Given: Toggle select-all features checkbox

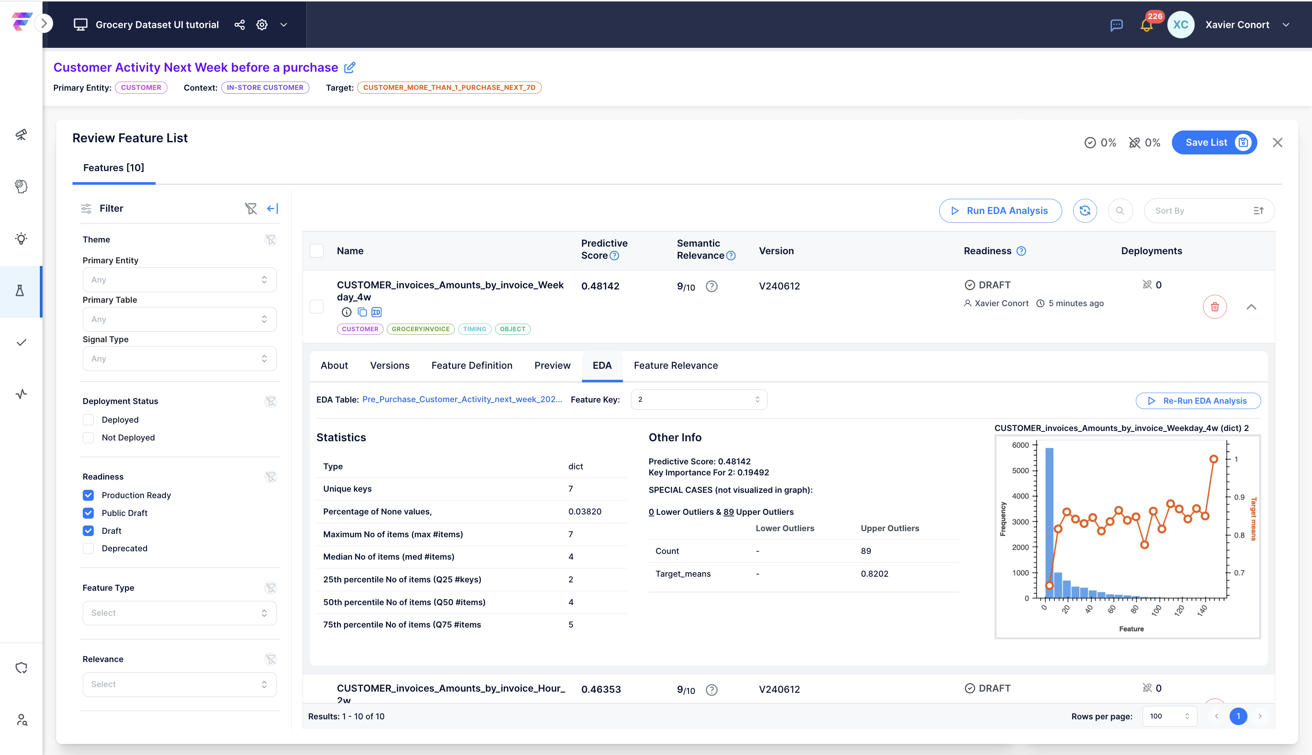Looking at the screenshot, I should 317,251.
